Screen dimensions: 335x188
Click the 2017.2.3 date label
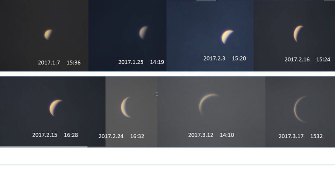pos(214,58)
